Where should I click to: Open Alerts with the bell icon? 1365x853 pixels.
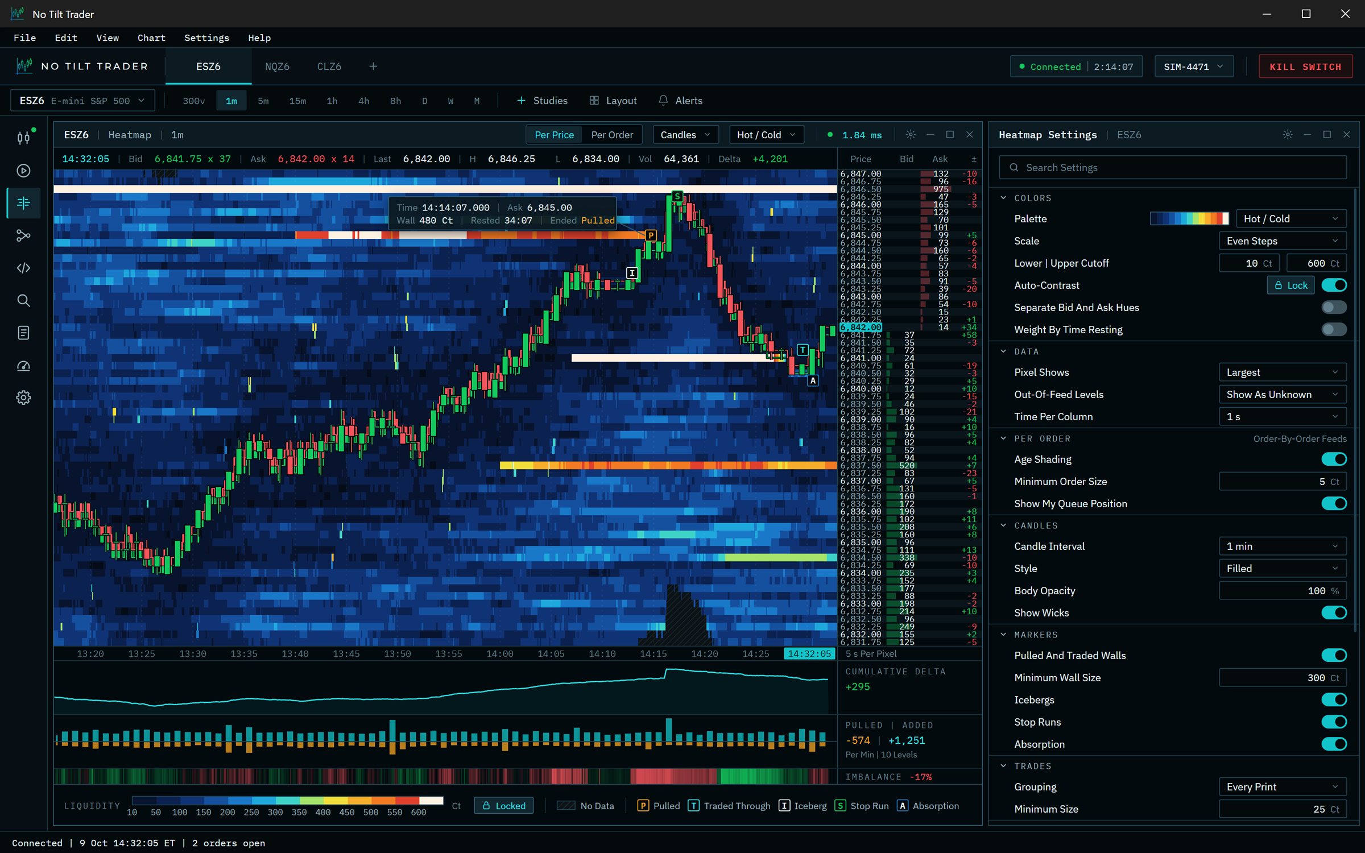(x=680, y=101)
